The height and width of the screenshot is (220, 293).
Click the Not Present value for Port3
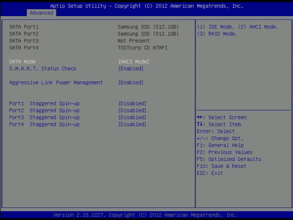pyautogui.click(x=133, y=41)
